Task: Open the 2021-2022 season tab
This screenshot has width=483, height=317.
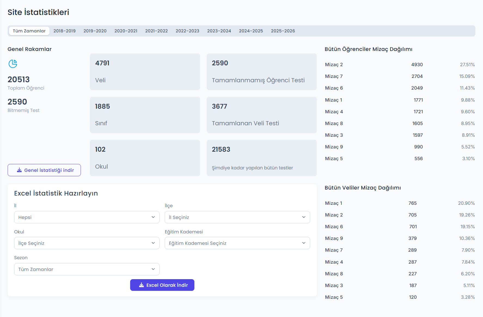Action: [x=157, y=31]
